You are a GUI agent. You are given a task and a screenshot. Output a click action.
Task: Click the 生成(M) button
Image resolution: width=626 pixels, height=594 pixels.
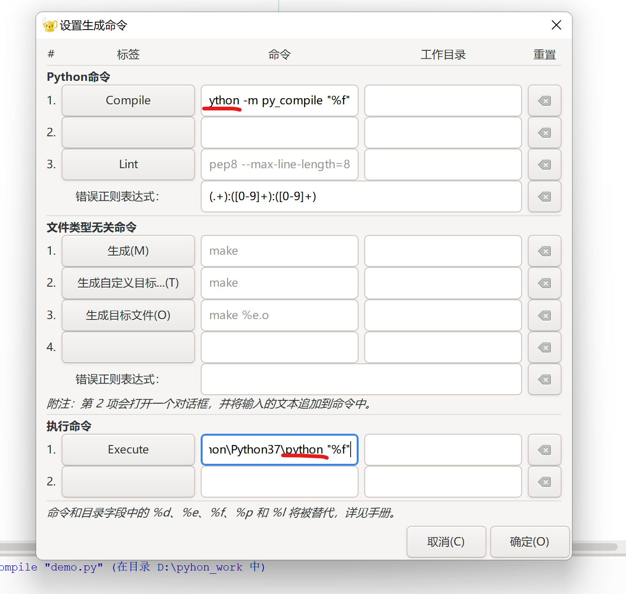(128, 251)
